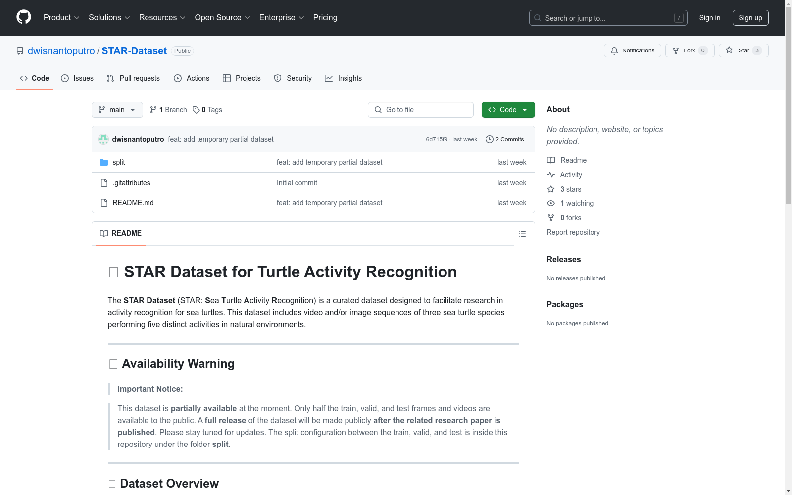Open the split folder

click(119, 162)
